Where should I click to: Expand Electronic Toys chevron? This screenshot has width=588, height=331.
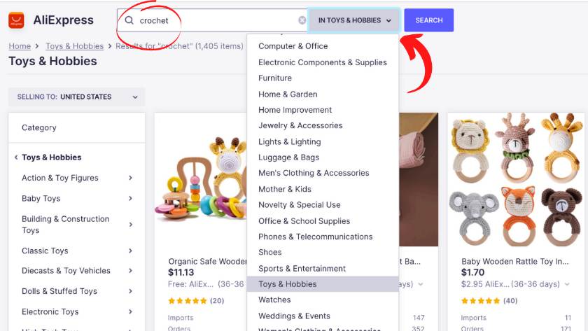coord(130,311)
